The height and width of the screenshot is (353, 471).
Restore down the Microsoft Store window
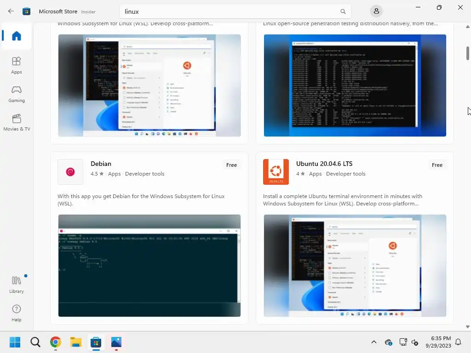coord(439,7)
